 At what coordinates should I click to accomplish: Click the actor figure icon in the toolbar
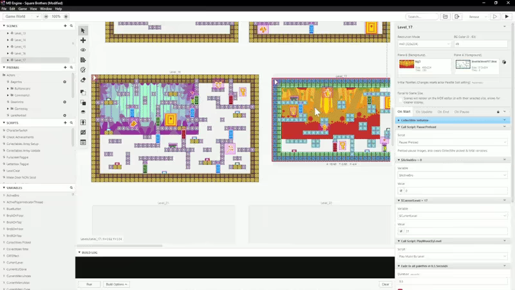[x=83, y=122]
